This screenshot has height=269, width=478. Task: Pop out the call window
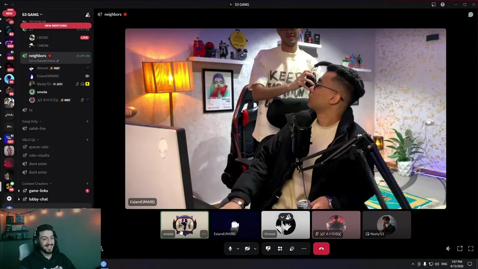[x=460, y=248]
